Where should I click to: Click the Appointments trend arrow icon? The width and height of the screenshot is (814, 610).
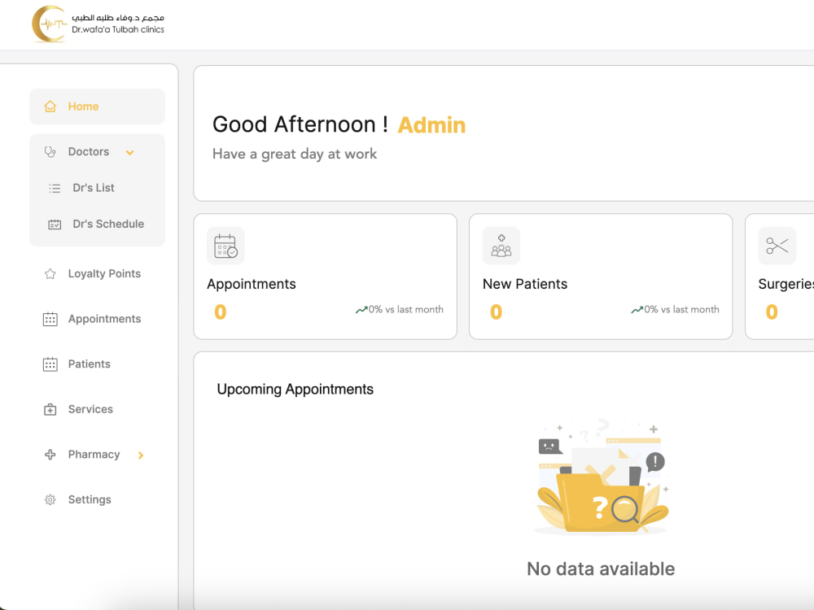click(361, 310)
